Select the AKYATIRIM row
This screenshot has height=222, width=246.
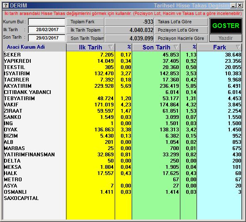122,86
